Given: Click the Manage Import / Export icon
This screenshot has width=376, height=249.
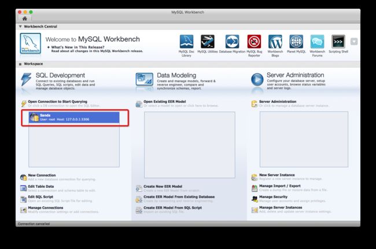Looking at the screenshot, I should (x=255, y=188).
